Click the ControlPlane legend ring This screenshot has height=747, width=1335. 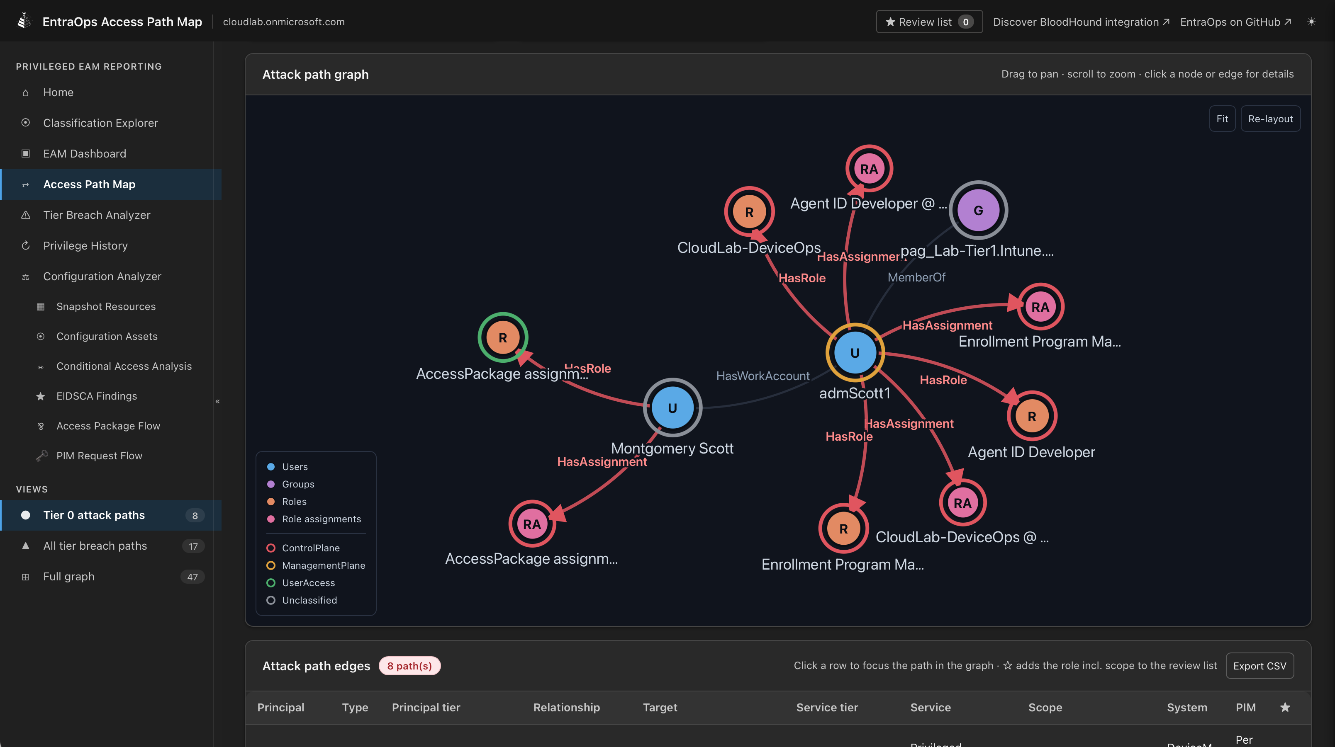point(270,548)
